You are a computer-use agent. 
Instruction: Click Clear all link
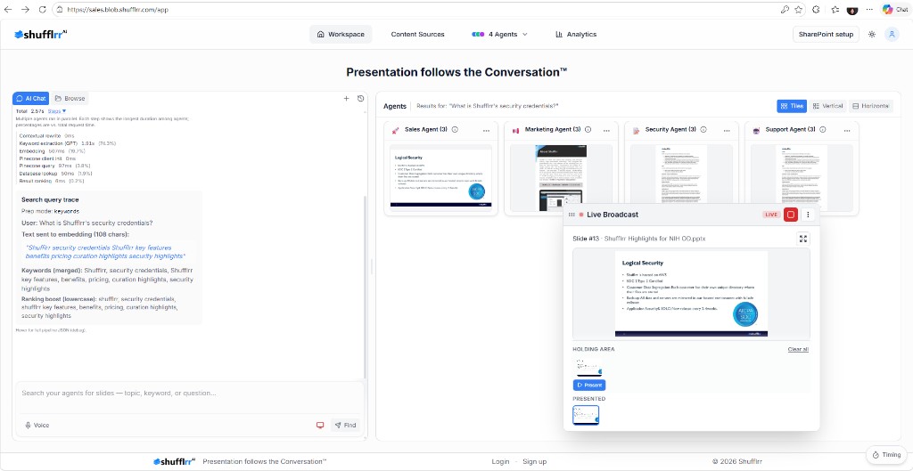[798, 350]
